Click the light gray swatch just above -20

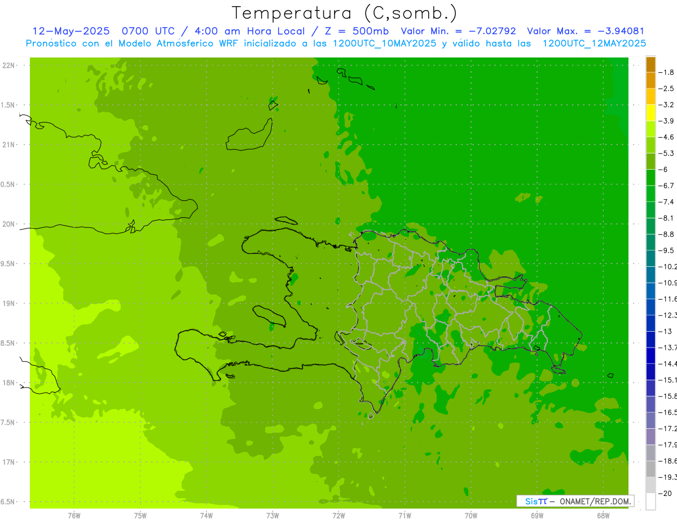pos(650,485)
